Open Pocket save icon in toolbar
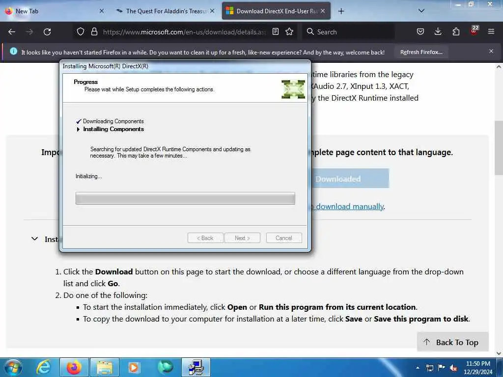The height and width of the screenshot is (377, 503). [x=420, y=32]
